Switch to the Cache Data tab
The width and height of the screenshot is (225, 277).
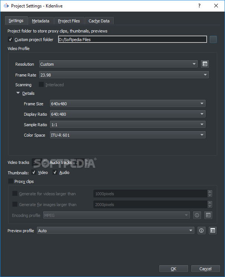[x=99, y=21]
